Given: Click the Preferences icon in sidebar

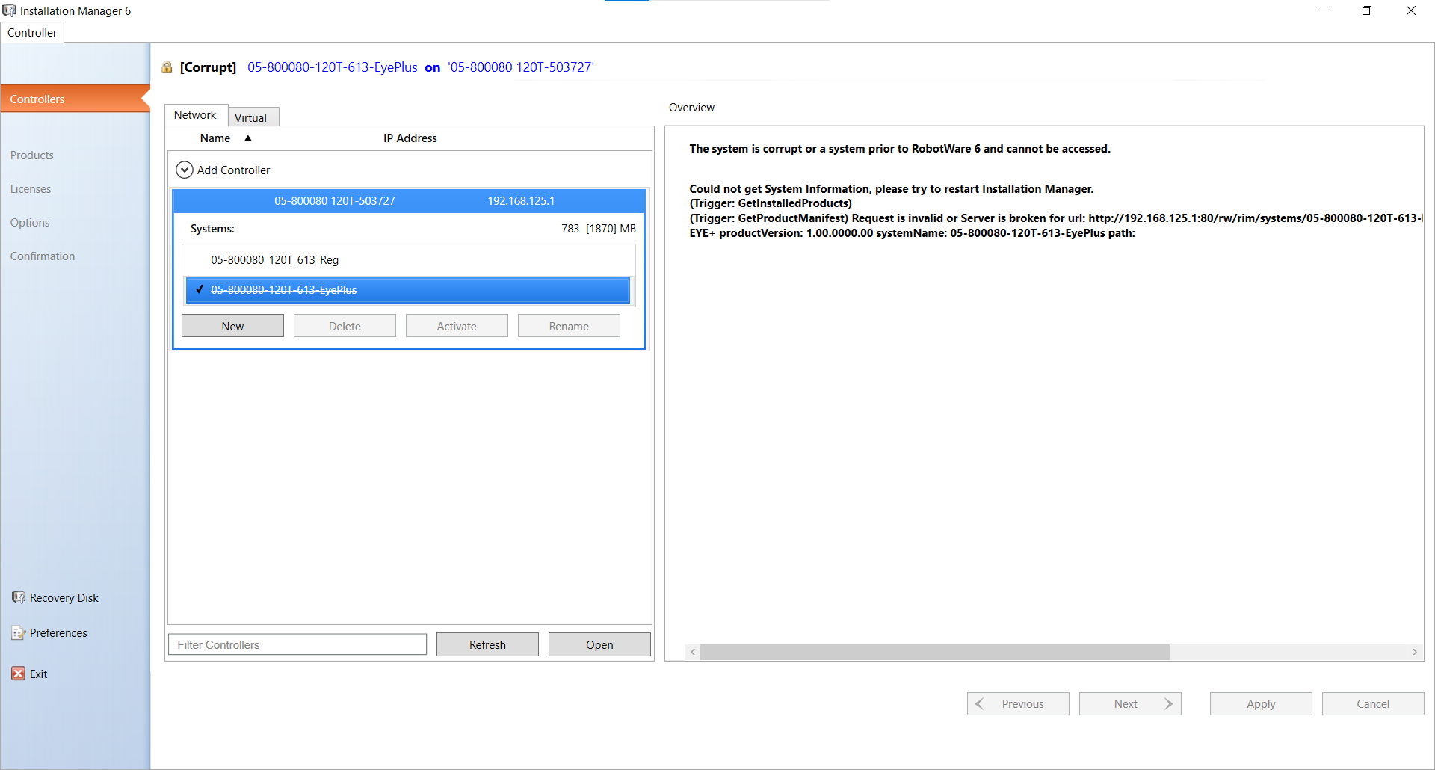Looking at the screenshot, I should pos(19,632).
